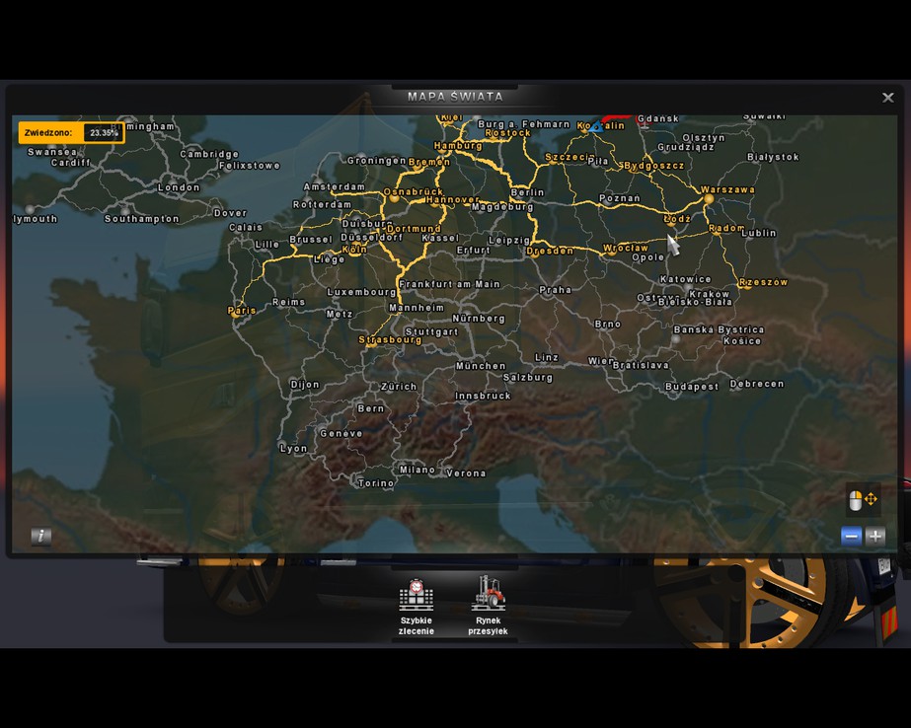911x728 pixels.
Task: Click the blue truck position marker
Action: tap(596, 127)
